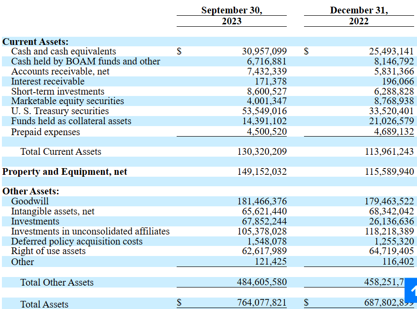Click the Investments in unconsolidated affiliates label
The height and width of the screenshot is (309, 417).
tap(90, 232)
